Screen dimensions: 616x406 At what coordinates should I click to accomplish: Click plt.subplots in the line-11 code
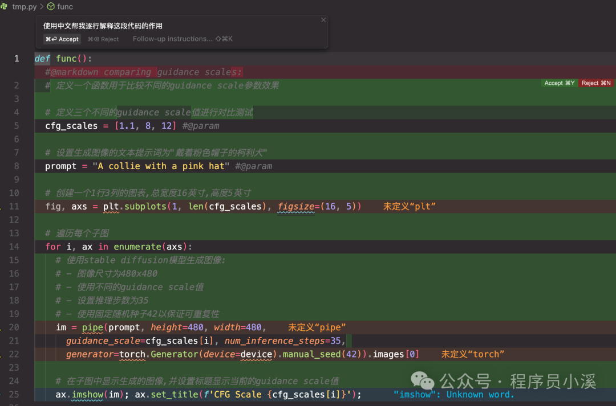point(135,206)
